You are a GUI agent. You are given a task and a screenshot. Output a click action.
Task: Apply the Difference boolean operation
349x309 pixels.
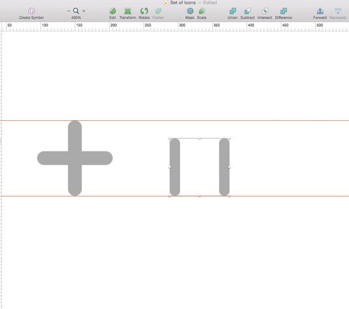point(284,11)
